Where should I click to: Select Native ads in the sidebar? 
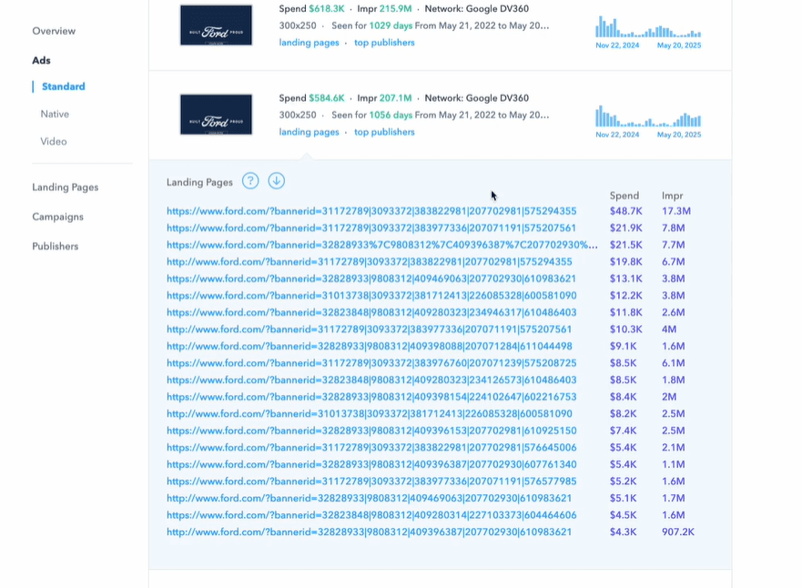(x=55, y=114)
